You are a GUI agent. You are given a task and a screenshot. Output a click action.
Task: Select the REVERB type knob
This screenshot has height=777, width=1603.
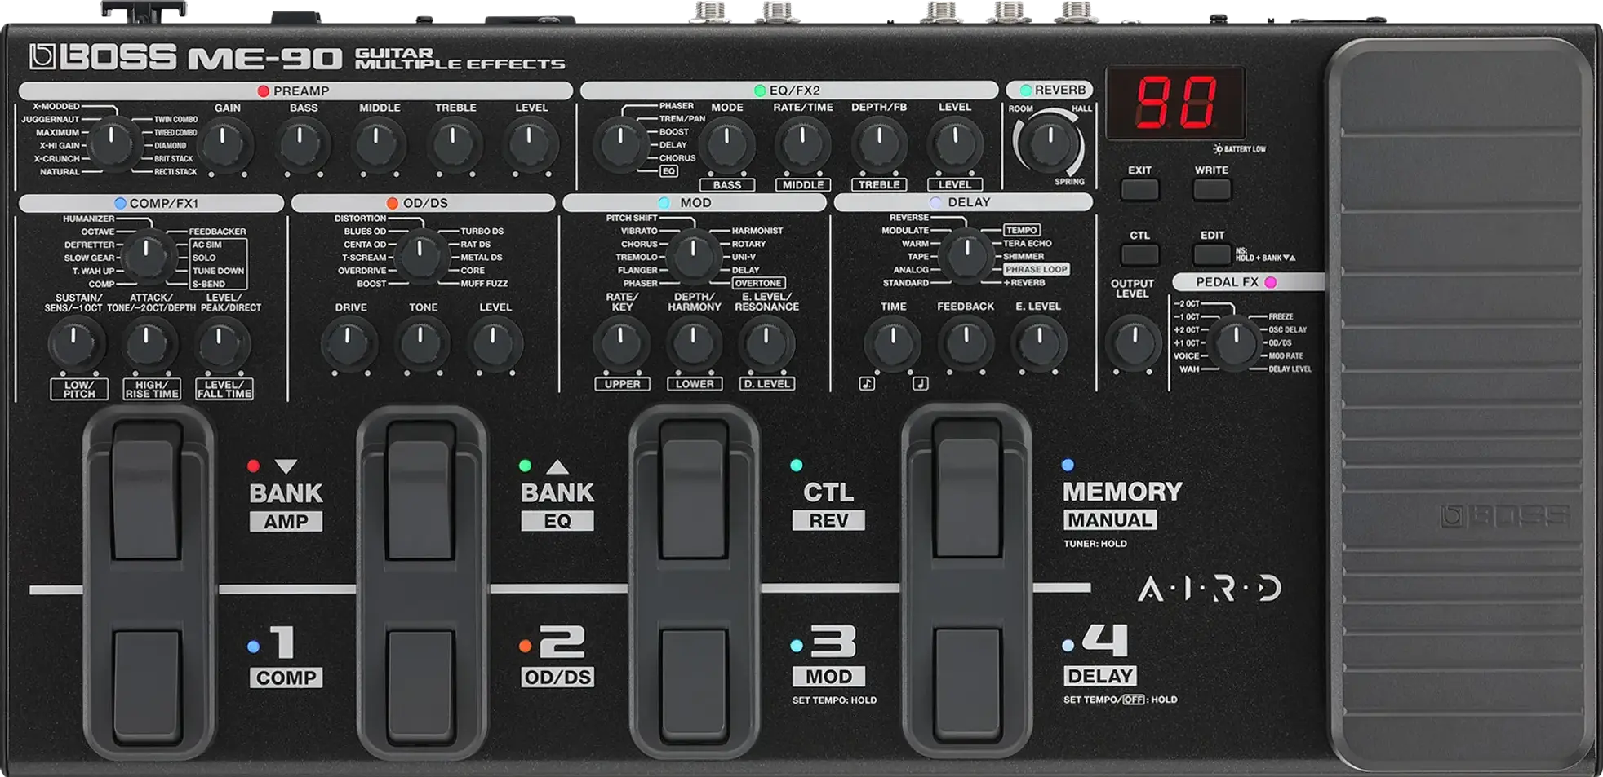[1050, 143]
